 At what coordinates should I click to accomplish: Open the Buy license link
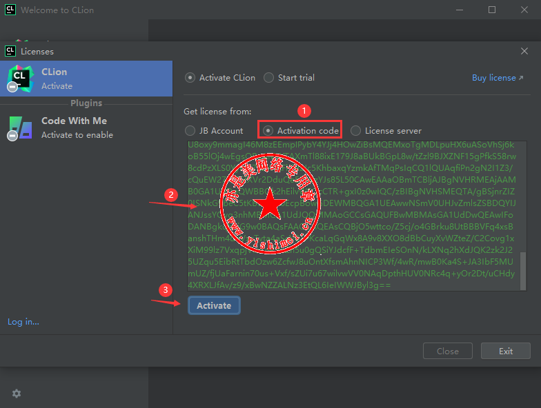(x=498, y=78)
